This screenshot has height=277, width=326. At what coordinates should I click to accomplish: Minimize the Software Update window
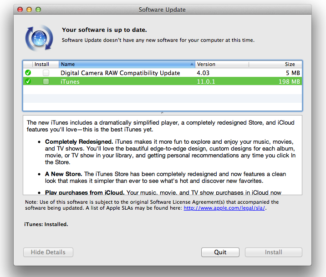click(x=29, y=10)
